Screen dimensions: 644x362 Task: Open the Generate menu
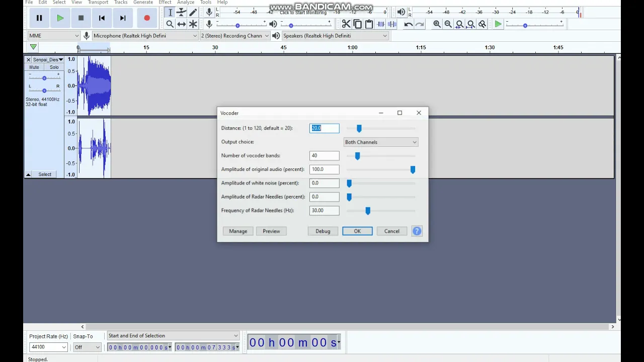click(143, 2)
